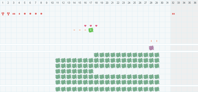Image resolution: width=198 pixels, height=92 pixels.
Task: Click the spotting dot on day 5
Action: pyautogui.click(x=25, y=14)
